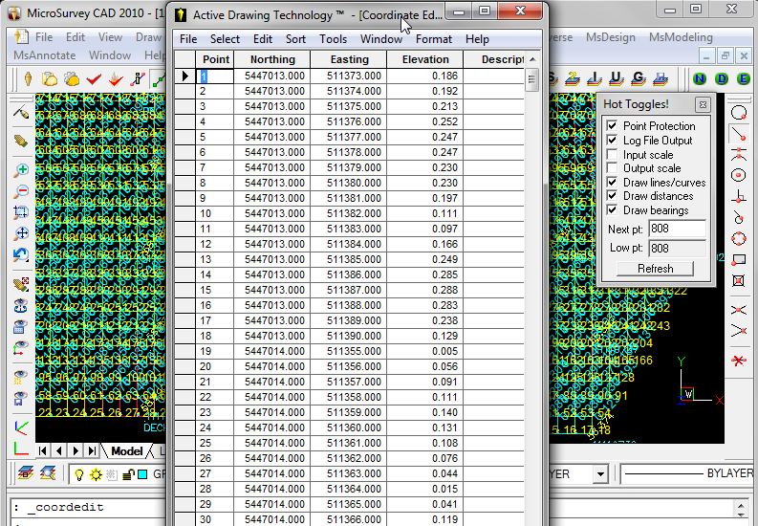The height and width of the screenshot is (526, 758).
Task: Activate the Pan view tool icon
Action: (21, 233)
